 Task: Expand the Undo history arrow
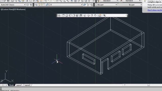tap(48, 1)
